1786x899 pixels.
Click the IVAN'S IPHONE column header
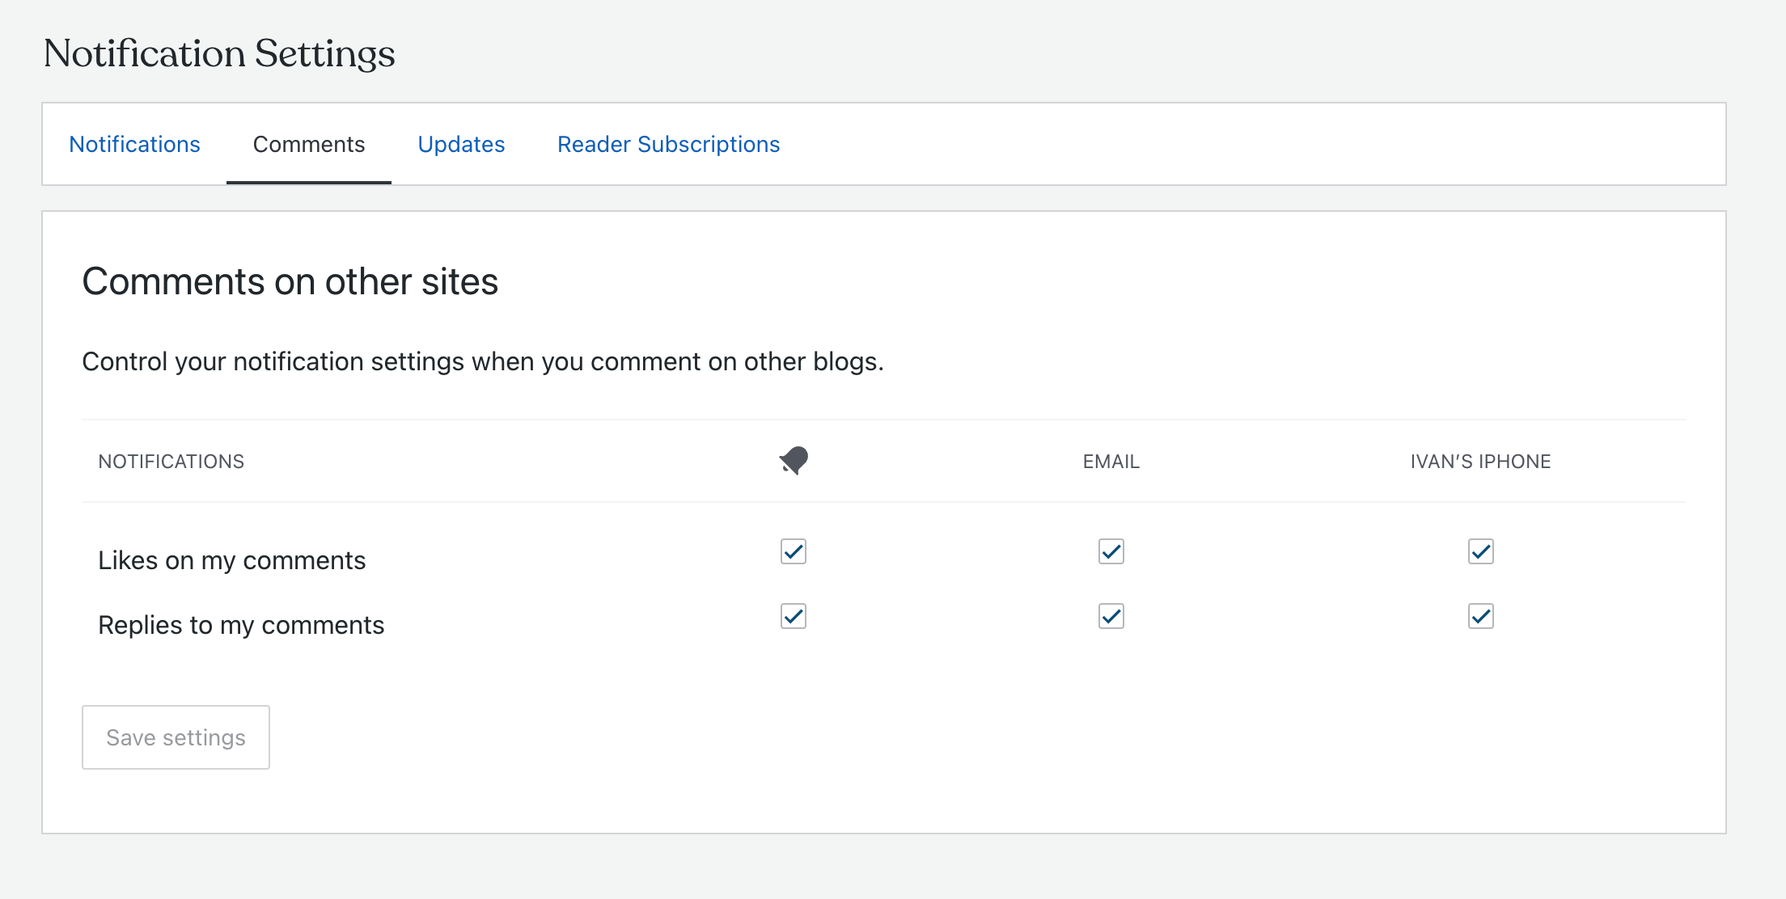1480,462
